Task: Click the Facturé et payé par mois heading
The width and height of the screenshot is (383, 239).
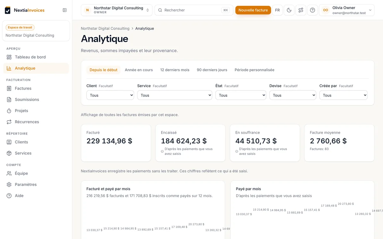Action: [x=109, y=189]
